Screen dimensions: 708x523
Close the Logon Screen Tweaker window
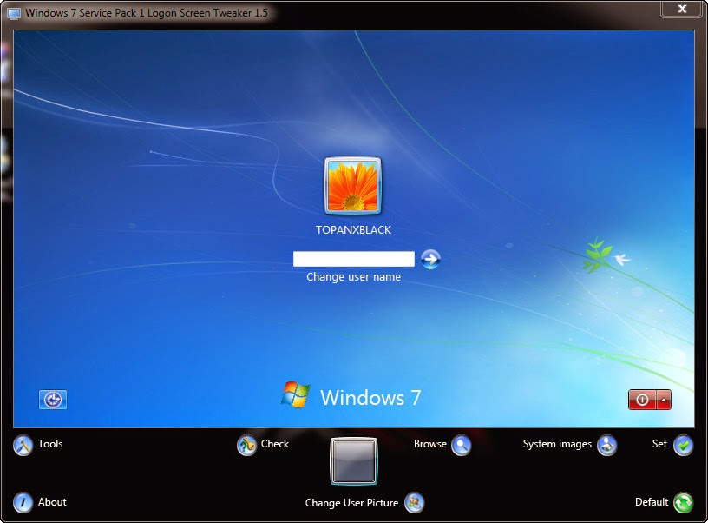point(682,9)
